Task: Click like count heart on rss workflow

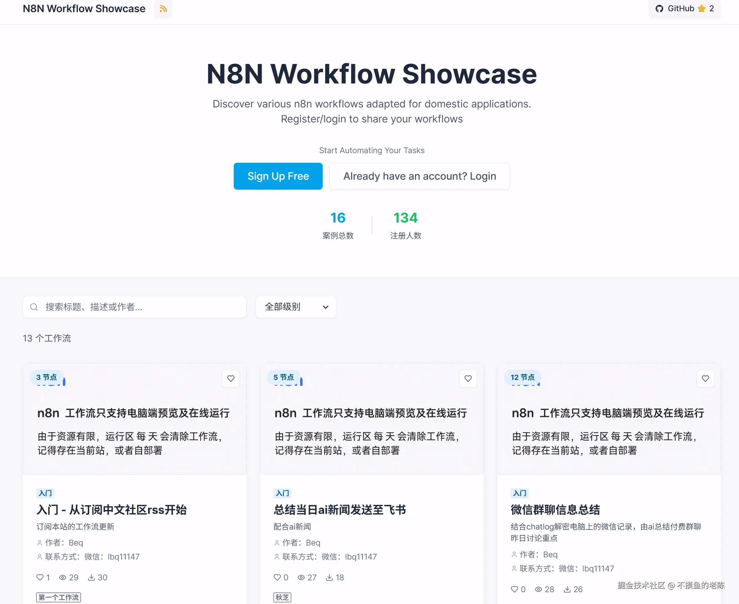Action: pos(40,577)
